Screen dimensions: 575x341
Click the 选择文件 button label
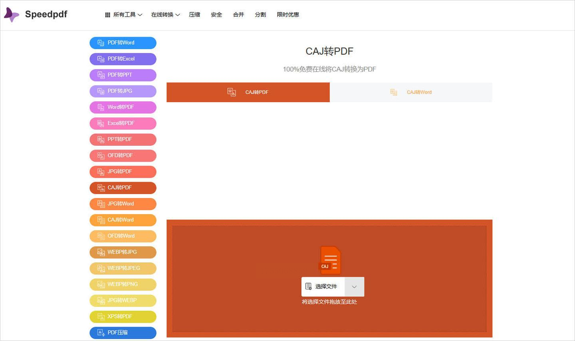tap(326, 286)
